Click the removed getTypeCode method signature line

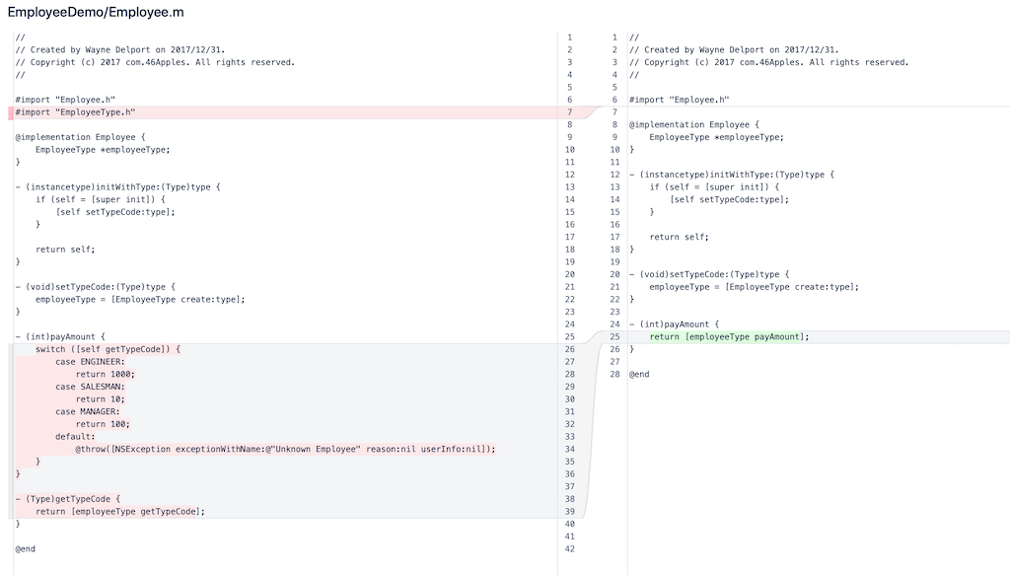click(x=67, y=499)
